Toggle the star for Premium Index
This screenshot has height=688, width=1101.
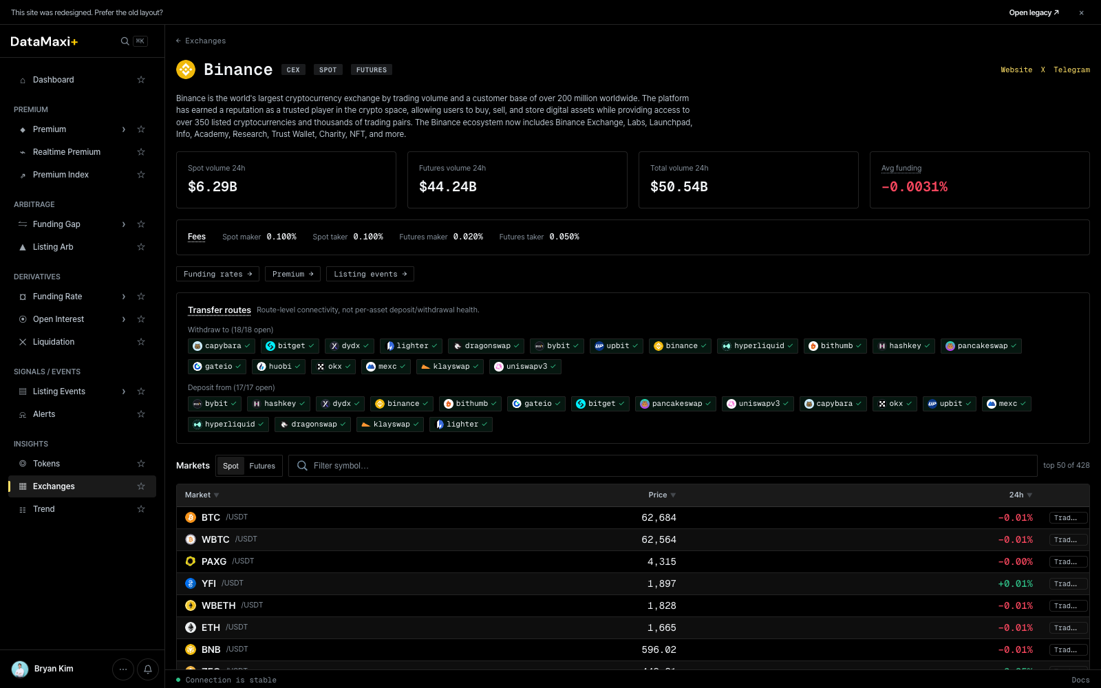pyautogui.click(x=141, y=175)
